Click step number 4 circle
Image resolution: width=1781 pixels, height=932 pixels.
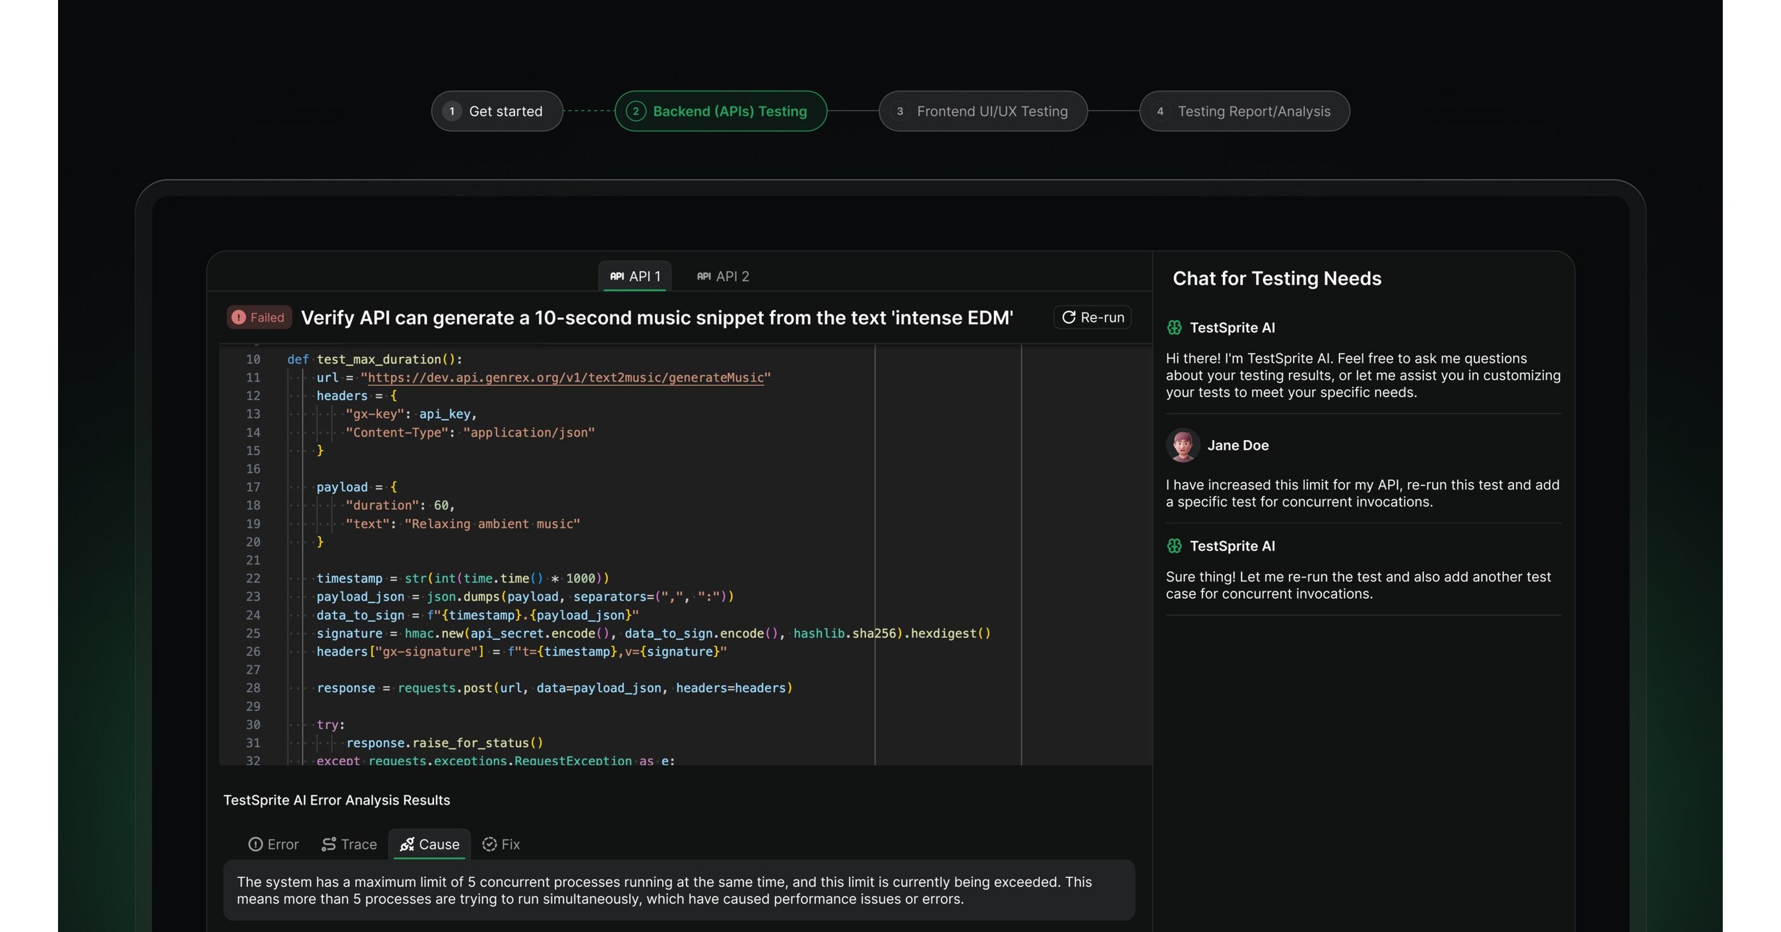tap(1161, 111)
